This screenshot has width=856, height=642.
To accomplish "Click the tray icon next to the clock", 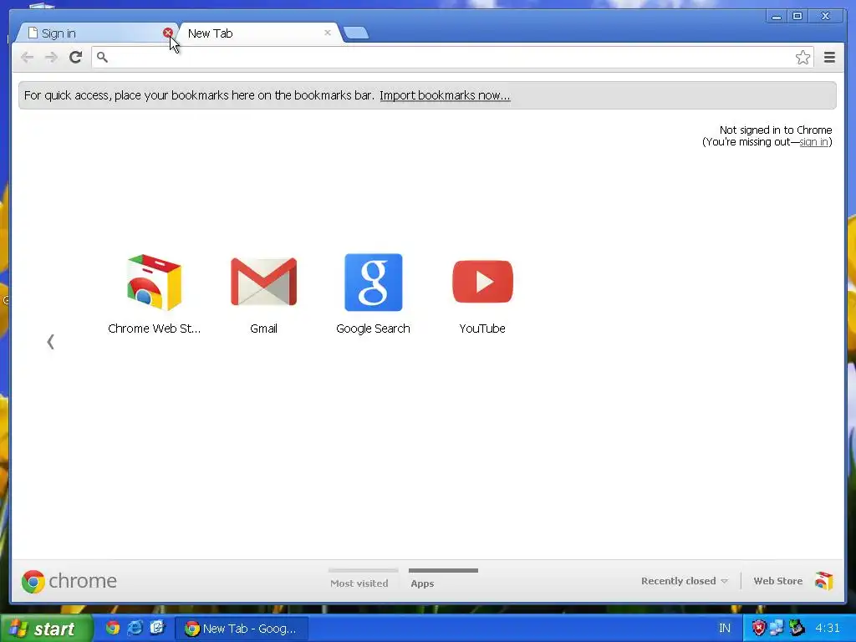I will coord(797,629).
